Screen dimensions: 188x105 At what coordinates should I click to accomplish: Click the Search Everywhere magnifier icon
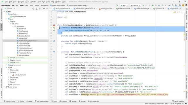tap(180, 5)
